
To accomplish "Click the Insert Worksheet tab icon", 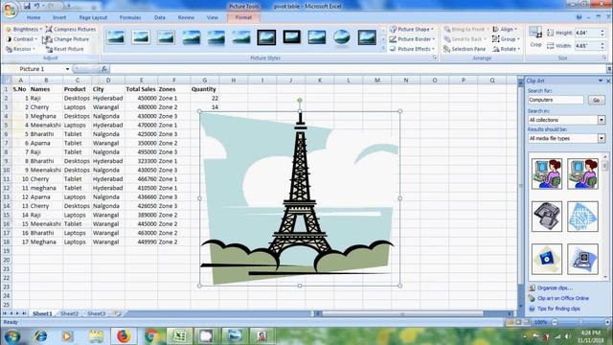I will (117, 313).
